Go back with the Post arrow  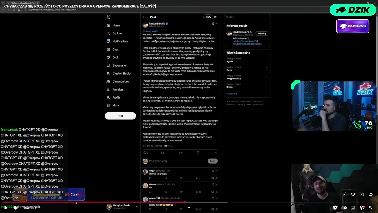tap(144, 17)
